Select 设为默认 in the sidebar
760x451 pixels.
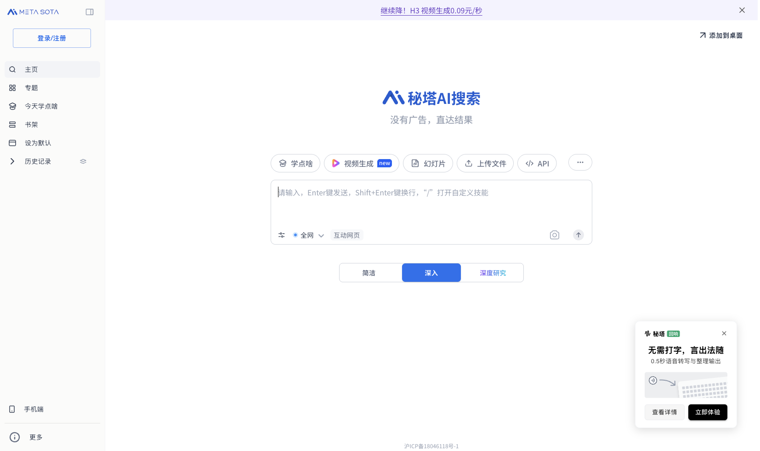tap(52, 143)
